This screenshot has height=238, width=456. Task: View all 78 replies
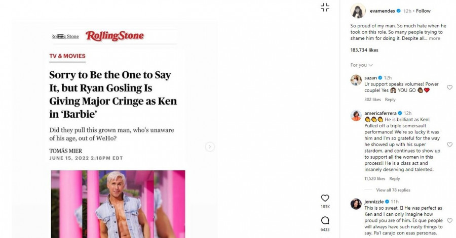tap(393, 190)
